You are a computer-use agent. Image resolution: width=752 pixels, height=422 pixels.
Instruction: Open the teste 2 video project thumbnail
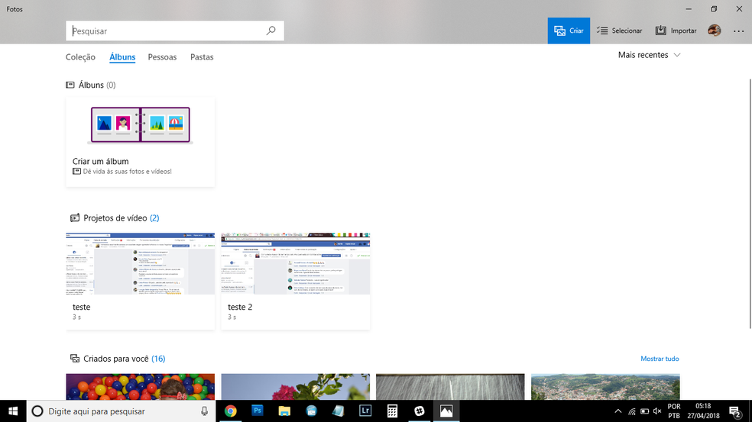coord(296,264)
